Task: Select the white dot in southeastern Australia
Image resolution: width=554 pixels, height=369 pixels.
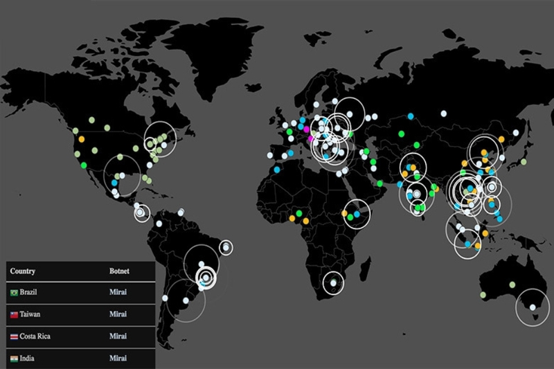Action: [x=533, y=307]
